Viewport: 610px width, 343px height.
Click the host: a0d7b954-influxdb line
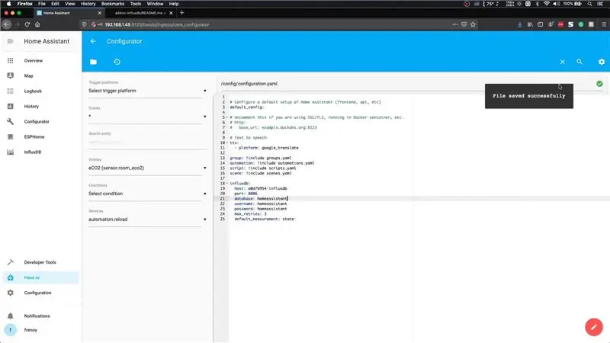[x=260, y=188]
